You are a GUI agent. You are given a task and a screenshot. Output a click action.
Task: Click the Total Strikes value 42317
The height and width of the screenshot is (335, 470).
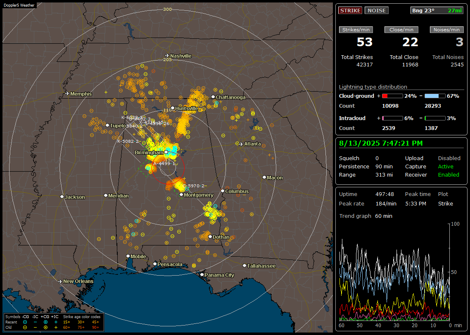365,65
